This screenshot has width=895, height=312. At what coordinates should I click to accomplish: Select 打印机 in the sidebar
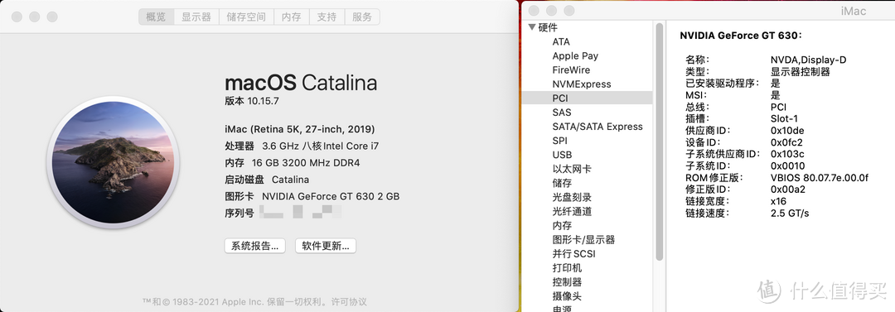(x=568, y=267)
